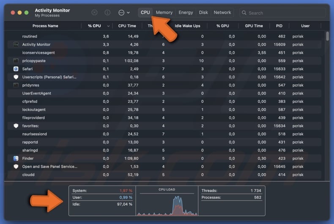
Task: Click into the Search field
Action: pyautogui.click(x=282, y=13)
